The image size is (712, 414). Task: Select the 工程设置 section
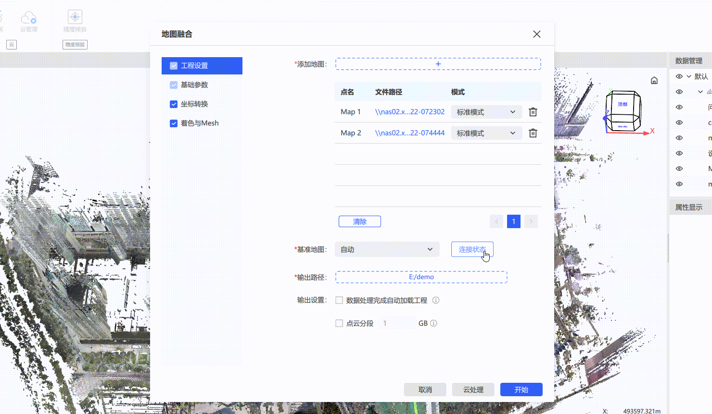click(202, 66)
